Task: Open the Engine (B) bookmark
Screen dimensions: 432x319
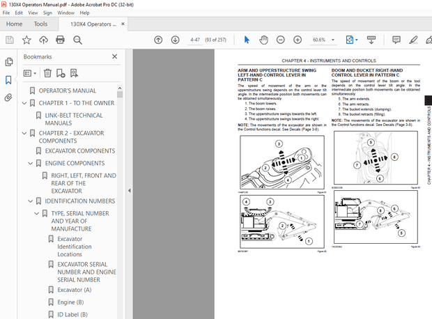Action: 70,302
